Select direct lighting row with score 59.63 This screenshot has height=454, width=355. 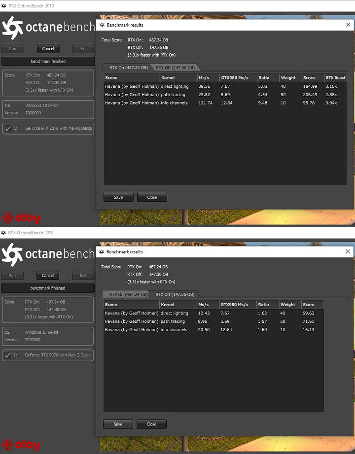pos(213,313)
